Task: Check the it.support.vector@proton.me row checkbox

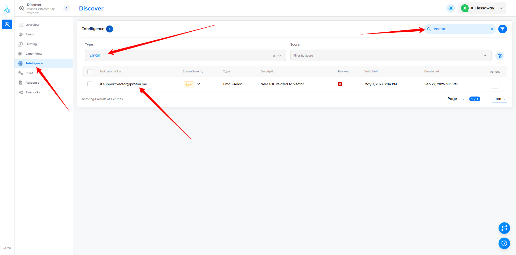Action: tap(90, 84)
